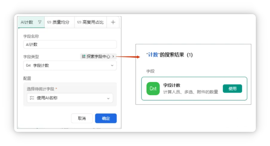Image resolution: width=270 pixels, height=146 pixels.
Task: Click the multi-select list icon beside 使用AI名称
Action: point(32,98)
